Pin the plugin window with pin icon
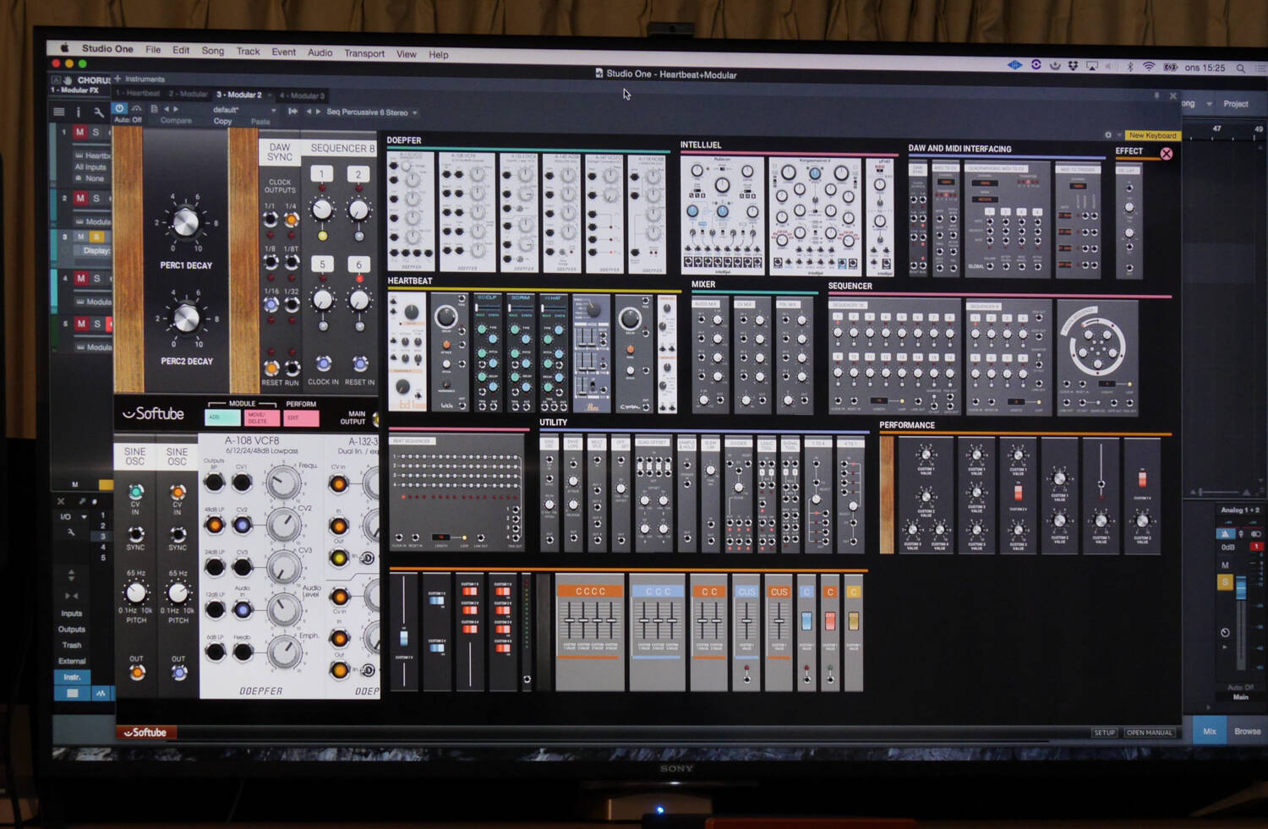This screenshot has width=1268, height=829. pos(1156,95)
